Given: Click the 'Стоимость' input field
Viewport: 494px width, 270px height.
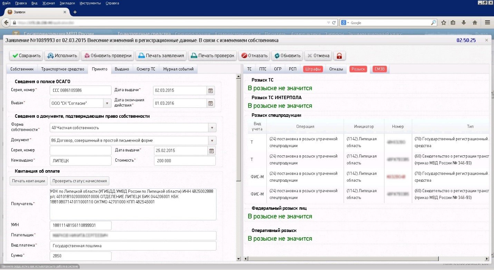Looking at the screenshot, I should 184,161.
